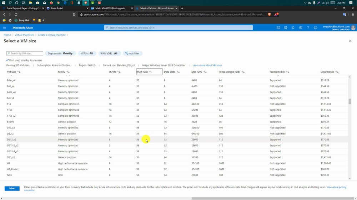Go back with browser back arrow
The width and height of the screenshot is (357, 200).
pos(4,14)
